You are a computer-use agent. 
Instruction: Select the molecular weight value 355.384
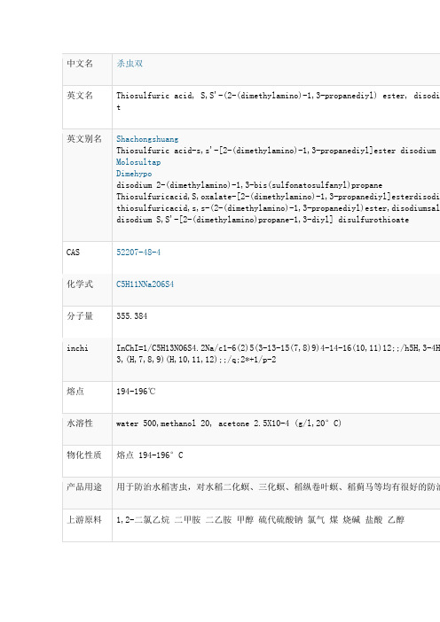[x=132, y=316]
